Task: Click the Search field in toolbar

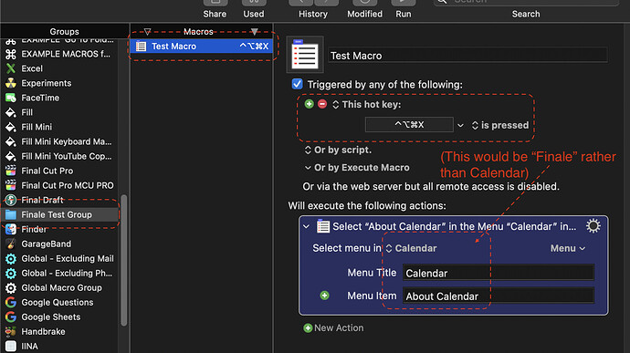Action: point(526,3)
